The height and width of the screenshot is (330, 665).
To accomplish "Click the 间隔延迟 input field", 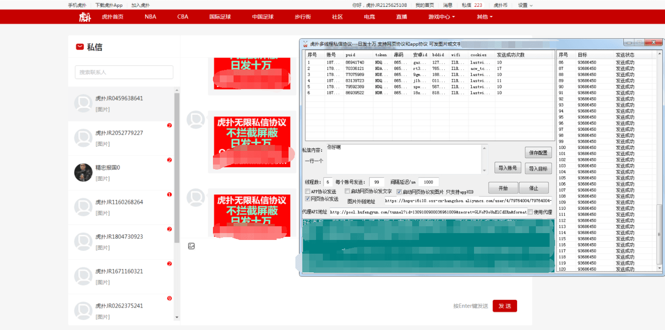I will [x=428, y=181].
